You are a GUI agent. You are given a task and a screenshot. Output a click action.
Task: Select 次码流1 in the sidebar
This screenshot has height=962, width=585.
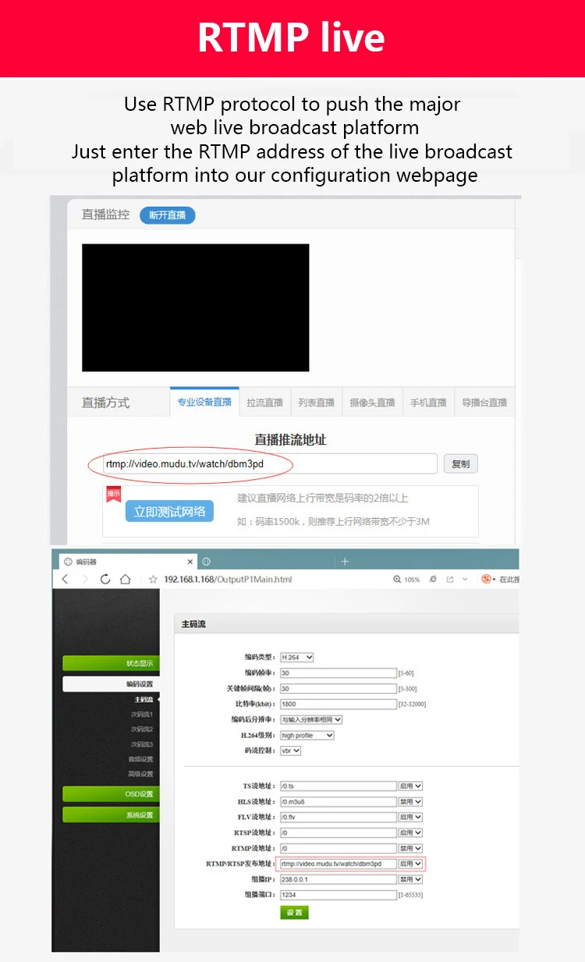click(142, 715)
